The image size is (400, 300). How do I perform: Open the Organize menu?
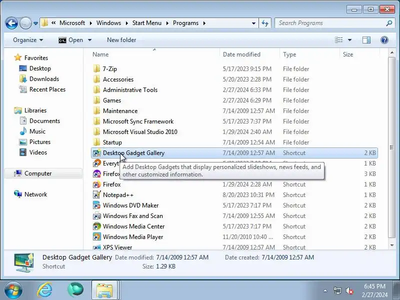pyautogui.click(x=28, y=40)
